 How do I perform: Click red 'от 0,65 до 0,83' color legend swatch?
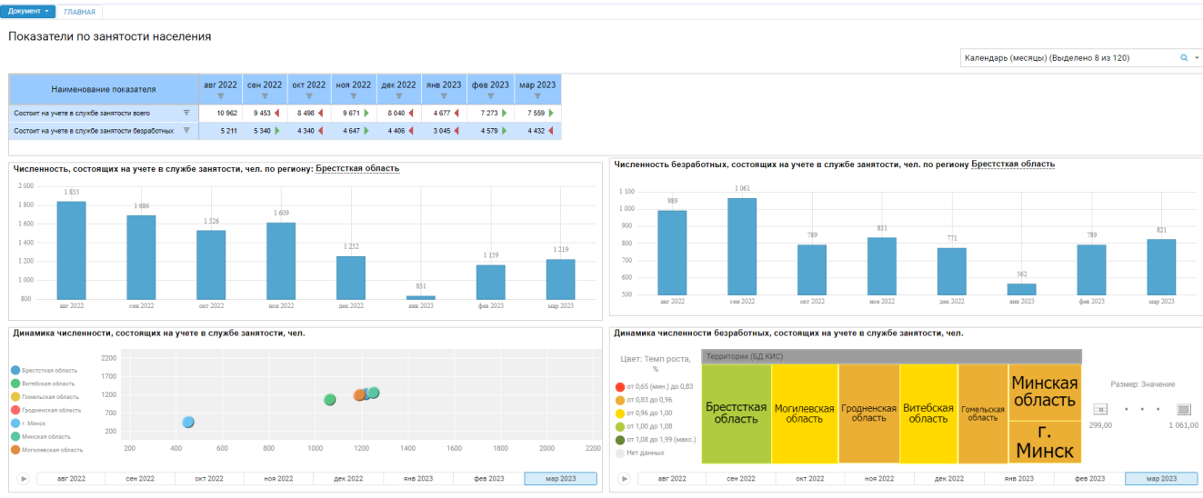(x=621, y=386)
